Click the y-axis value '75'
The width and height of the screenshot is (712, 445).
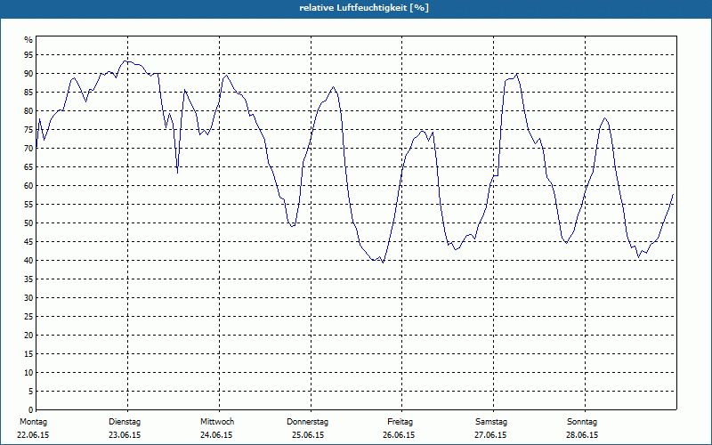[28, 130]
